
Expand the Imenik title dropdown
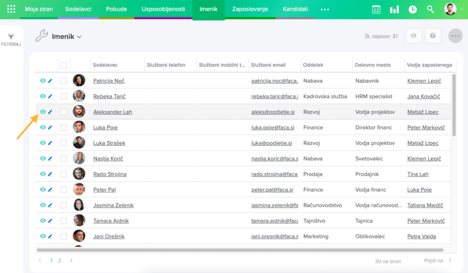click(x=79, y=37)
